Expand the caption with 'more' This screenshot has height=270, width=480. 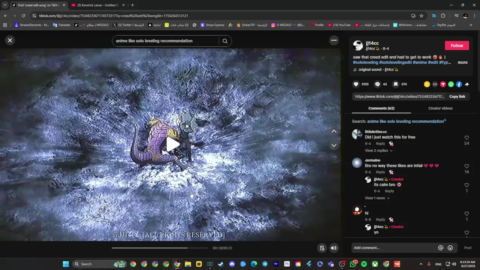pos(462,63)
